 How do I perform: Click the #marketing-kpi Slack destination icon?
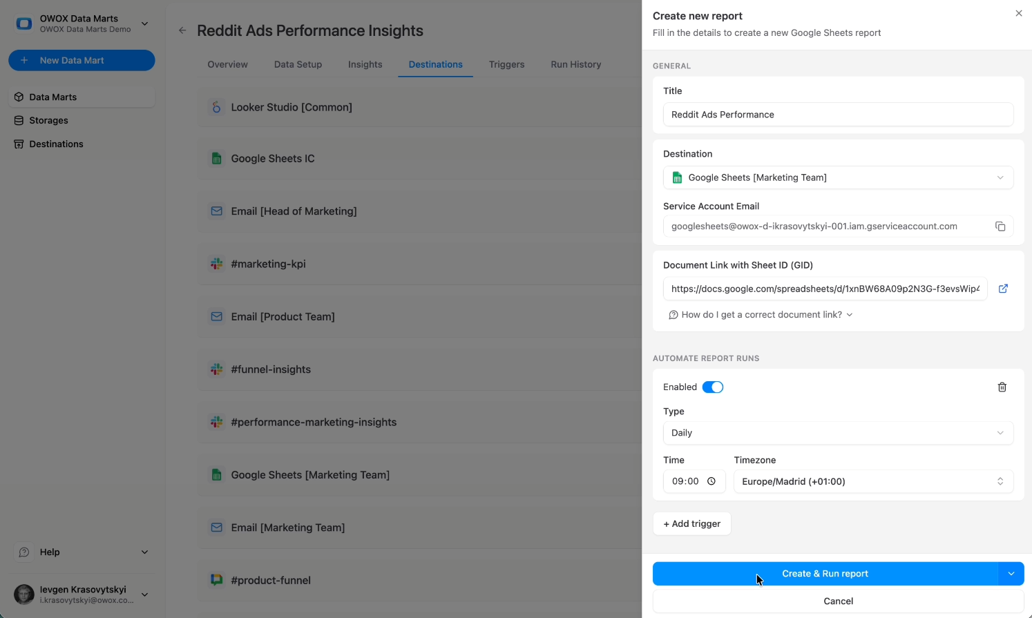(x=218, y=264)
